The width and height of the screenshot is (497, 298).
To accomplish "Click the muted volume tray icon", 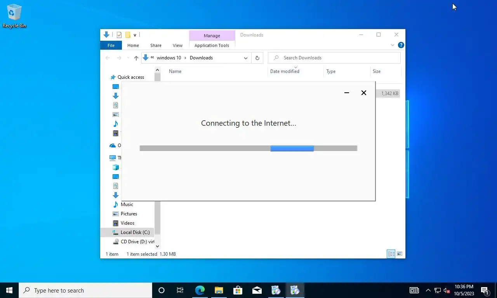I will click(447, 290).
